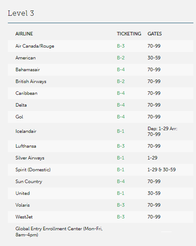Select B-1 ticketing link for Spirit (Domestic)
Screen dimensions: 196x246
(121, 170)
